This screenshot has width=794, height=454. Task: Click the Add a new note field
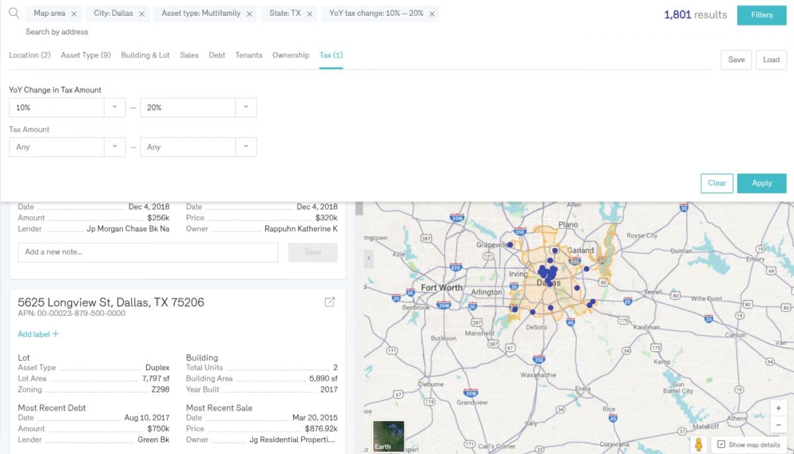148,252
